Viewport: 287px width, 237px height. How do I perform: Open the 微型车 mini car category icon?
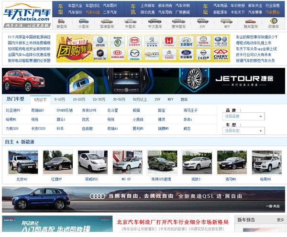tap(62, 21)
